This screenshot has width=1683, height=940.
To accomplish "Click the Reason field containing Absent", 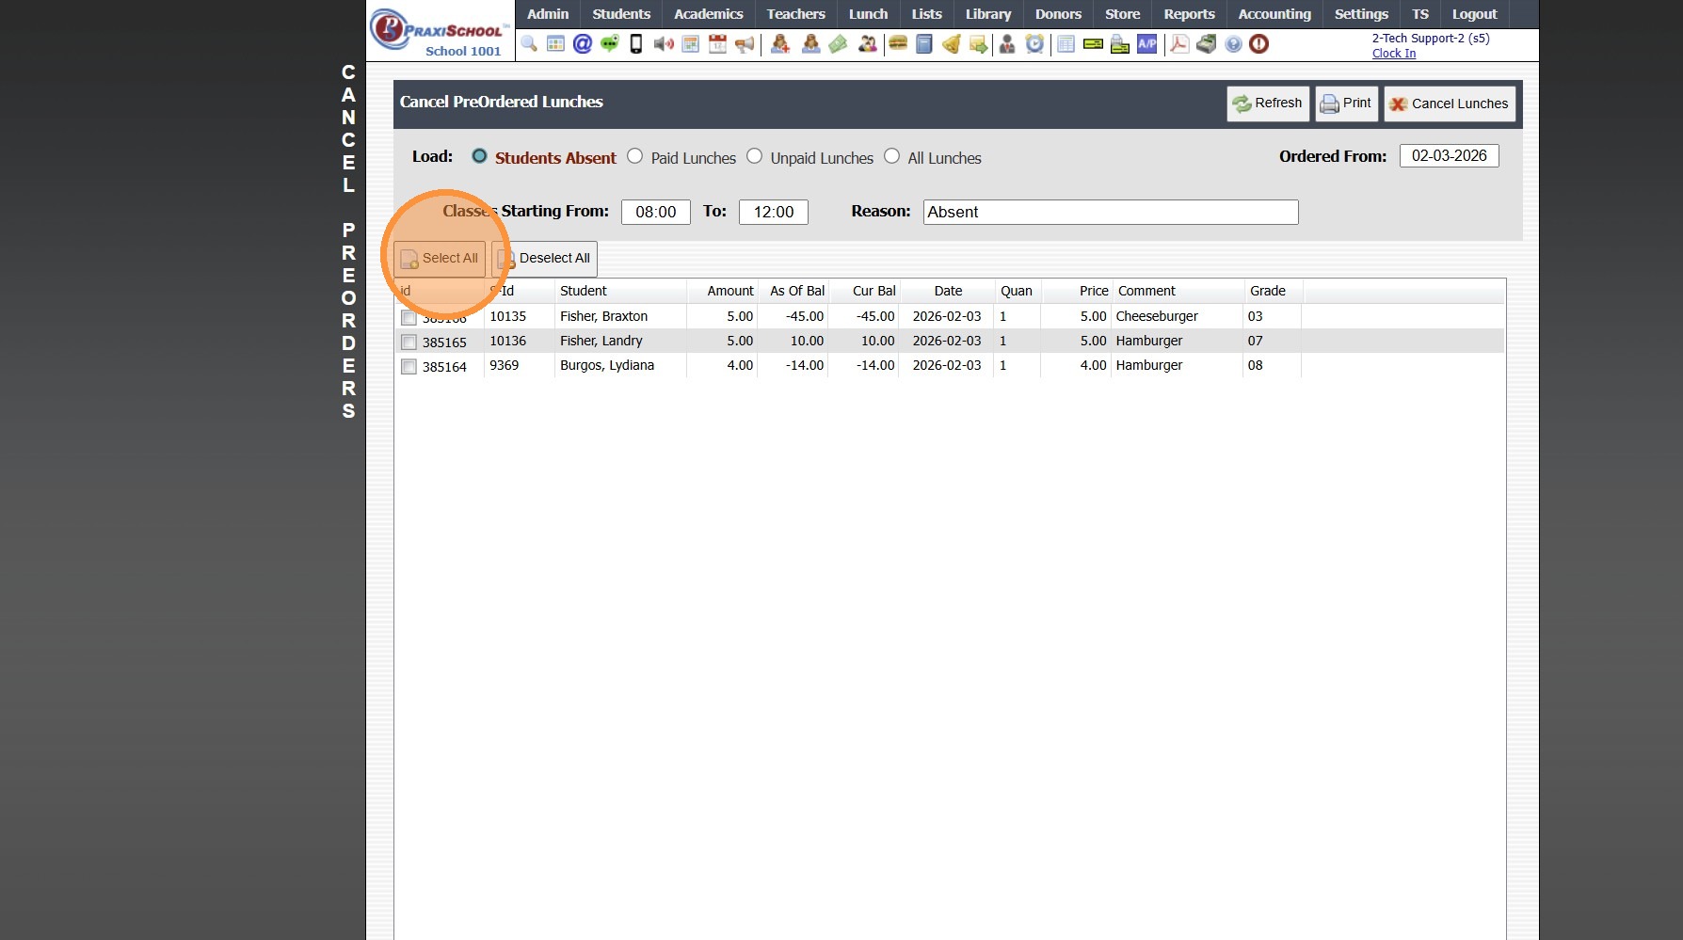I will point(1111,212).
